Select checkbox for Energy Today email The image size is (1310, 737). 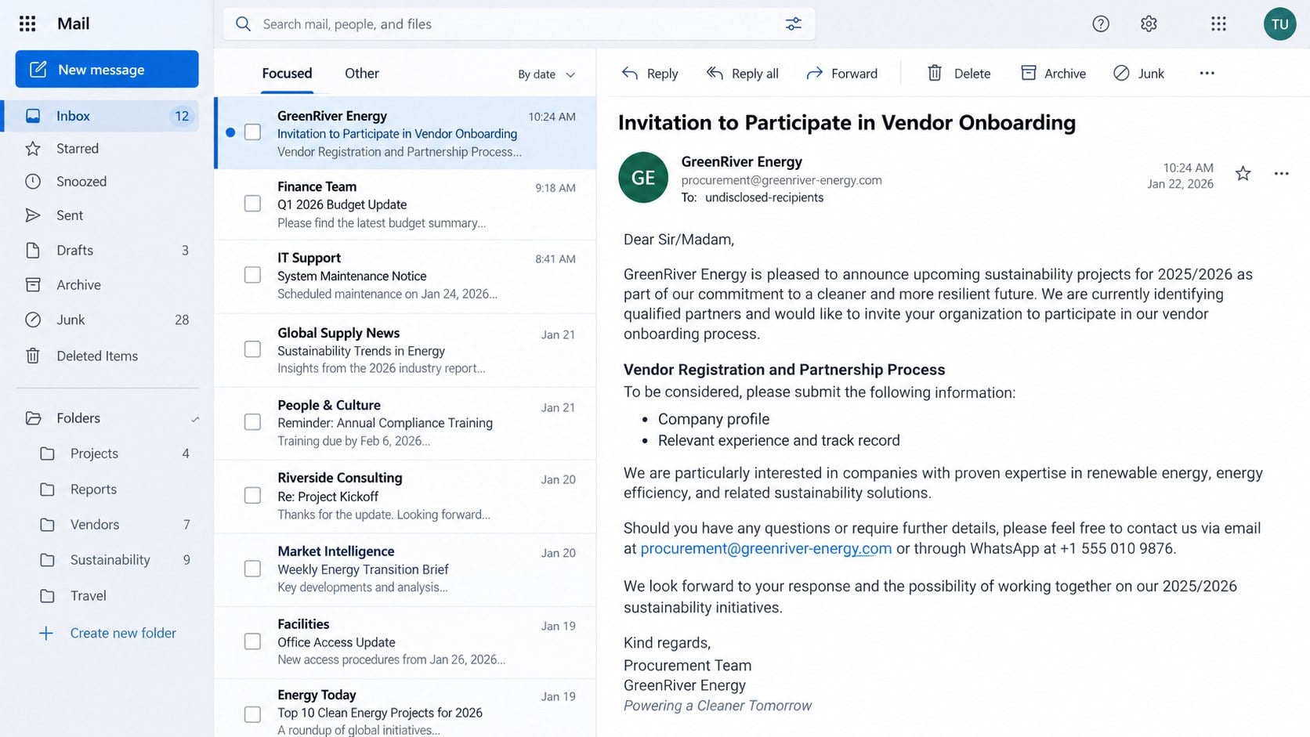(x=252, y=714)
